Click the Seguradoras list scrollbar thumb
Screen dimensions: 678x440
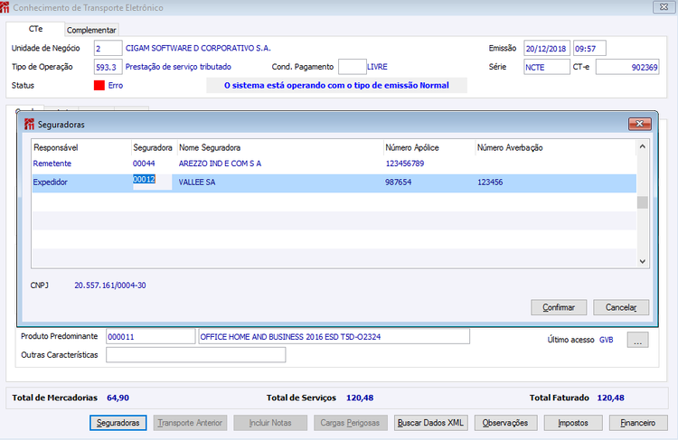tap(643, 202)
